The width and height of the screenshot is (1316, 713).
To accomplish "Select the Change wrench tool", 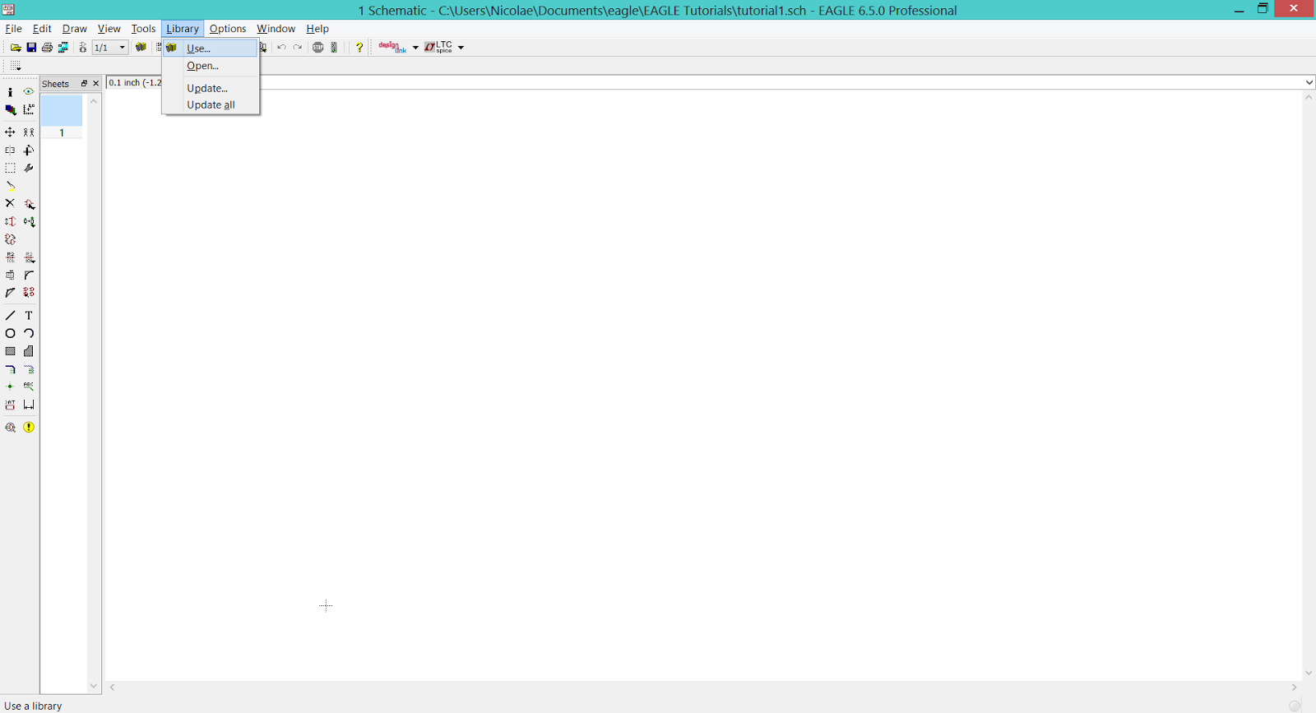I will tap(29, 168).
